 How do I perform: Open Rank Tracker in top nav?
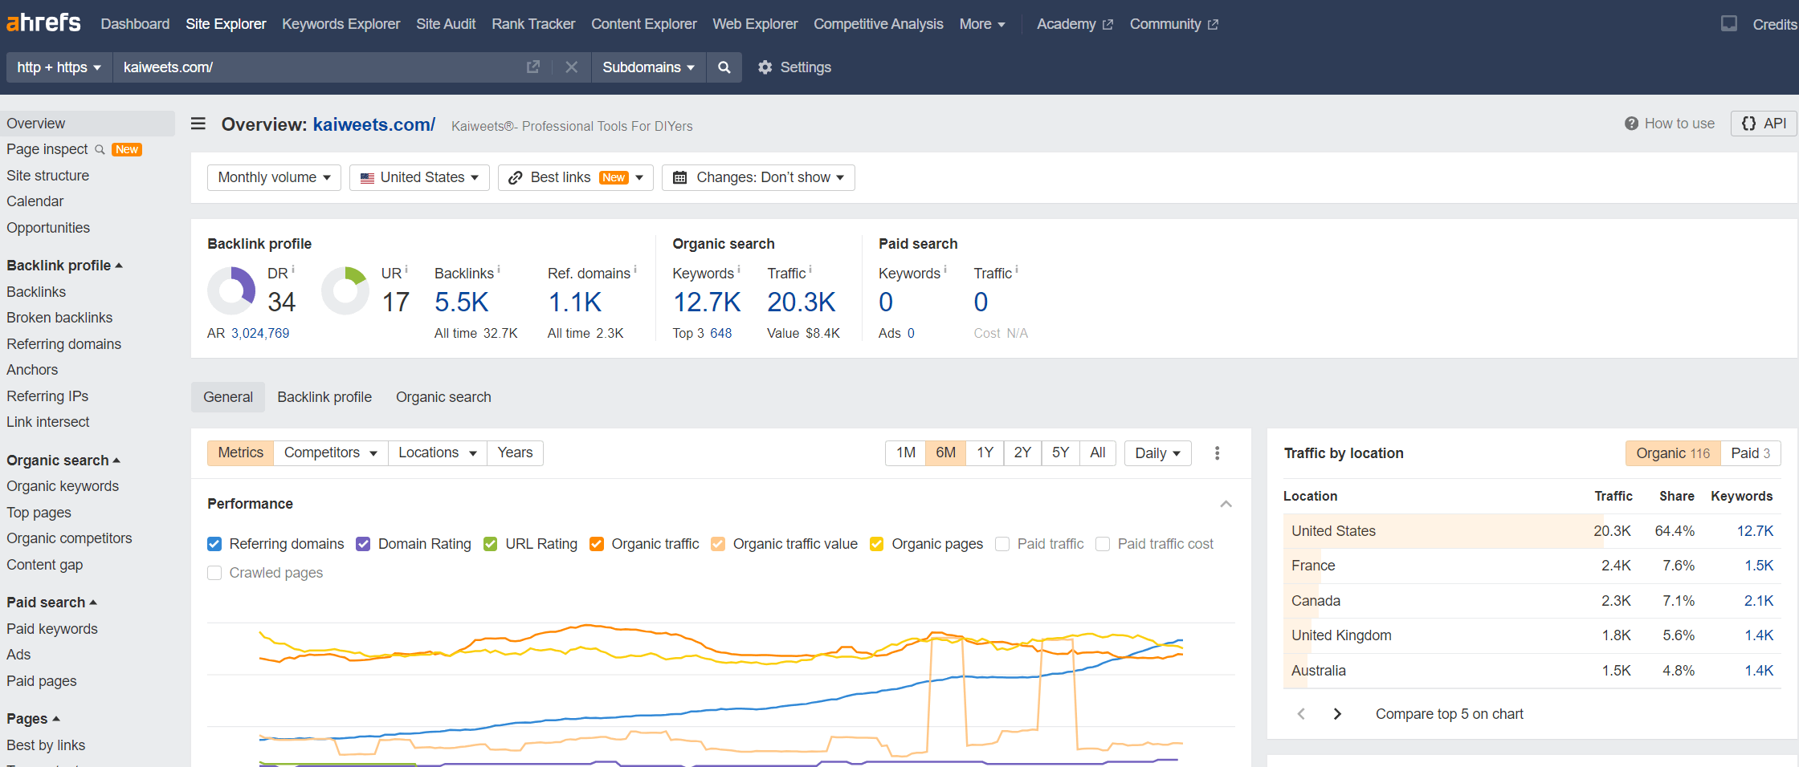click(x=533, y=24)
